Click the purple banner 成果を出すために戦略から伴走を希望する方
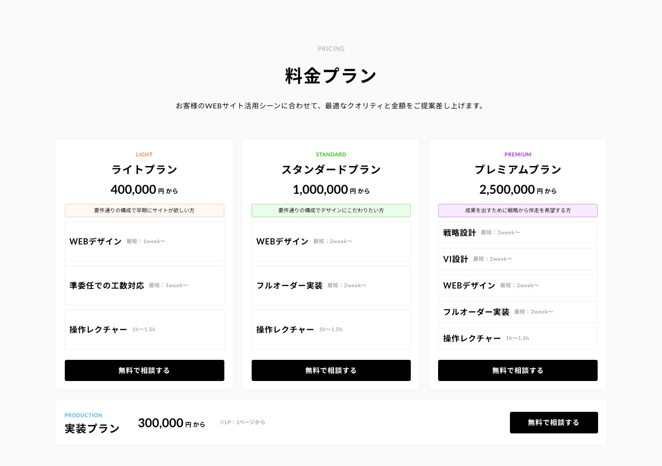The height and width of the screenshot is (466, 662). click(x=517, y=211)
